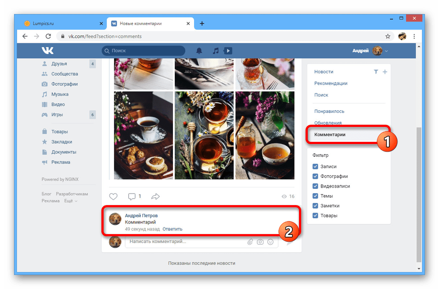
Task: Add a news tab with plus icon
Action: (x=385, y=72)
